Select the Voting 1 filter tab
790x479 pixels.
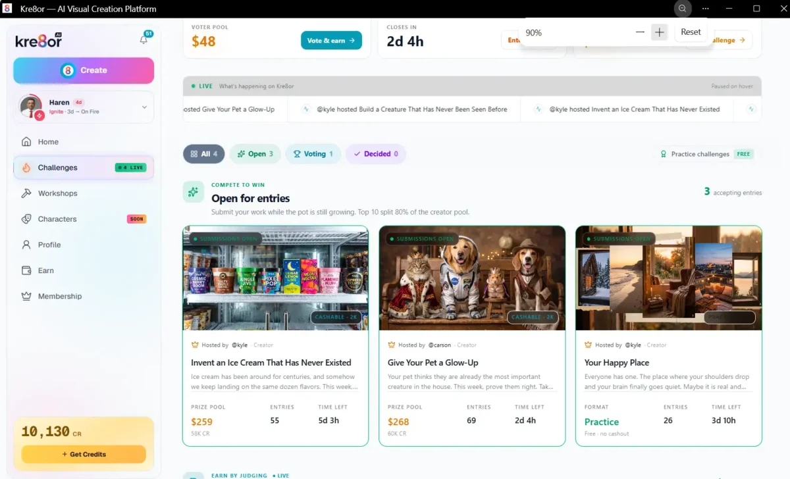[x=313, y=154]
